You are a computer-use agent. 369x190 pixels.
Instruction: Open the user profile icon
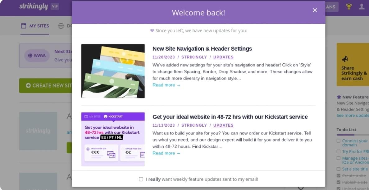(362, 7)
